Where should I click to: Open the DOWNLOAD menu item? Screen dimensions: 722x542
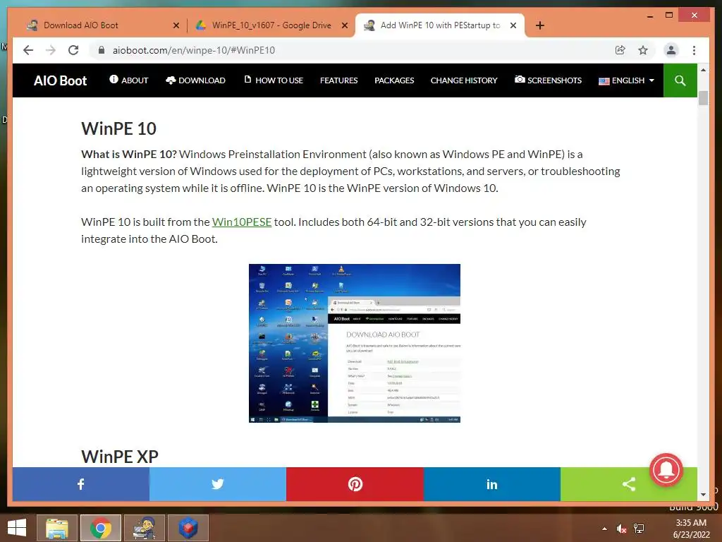196,80
